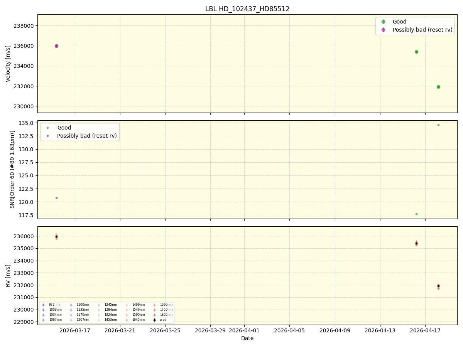Click the green velocity point near 235400 m/s

(x=416, y=52)
